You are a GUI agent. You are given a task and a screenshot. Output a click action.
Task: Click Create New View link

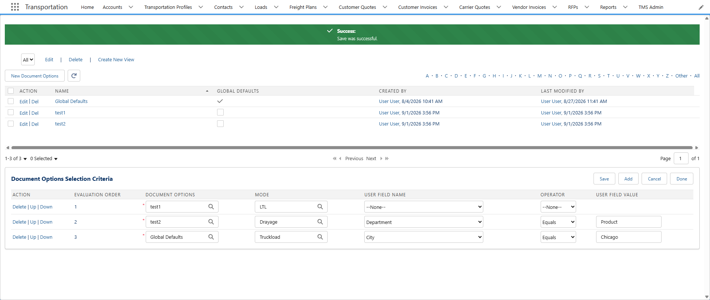click(116, 59)
